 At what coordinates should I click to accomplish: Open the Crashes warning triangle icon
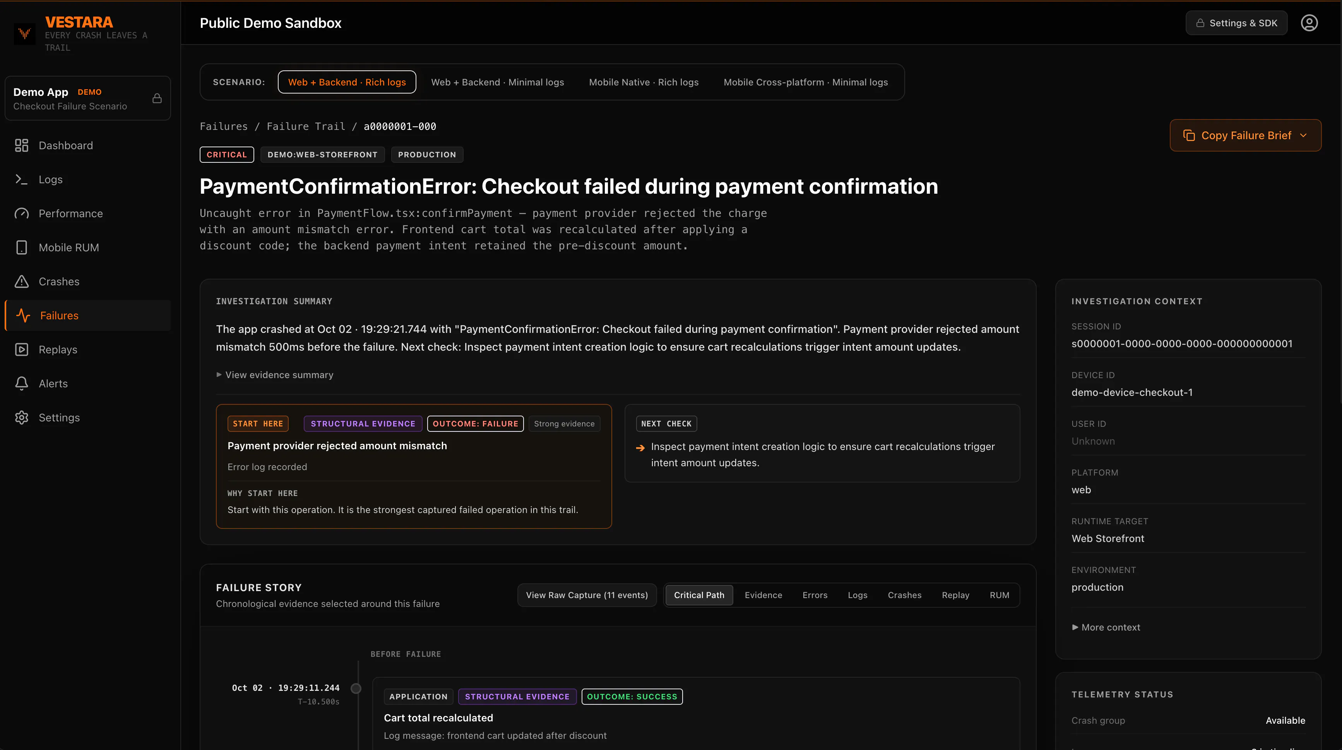pyautogui.click(x=21, y=281)
